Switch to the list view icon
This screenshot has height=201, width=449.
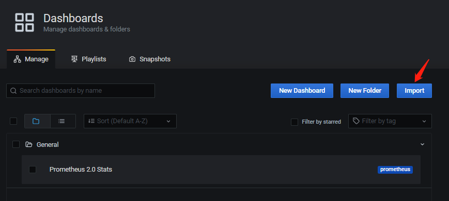point(63,121)
